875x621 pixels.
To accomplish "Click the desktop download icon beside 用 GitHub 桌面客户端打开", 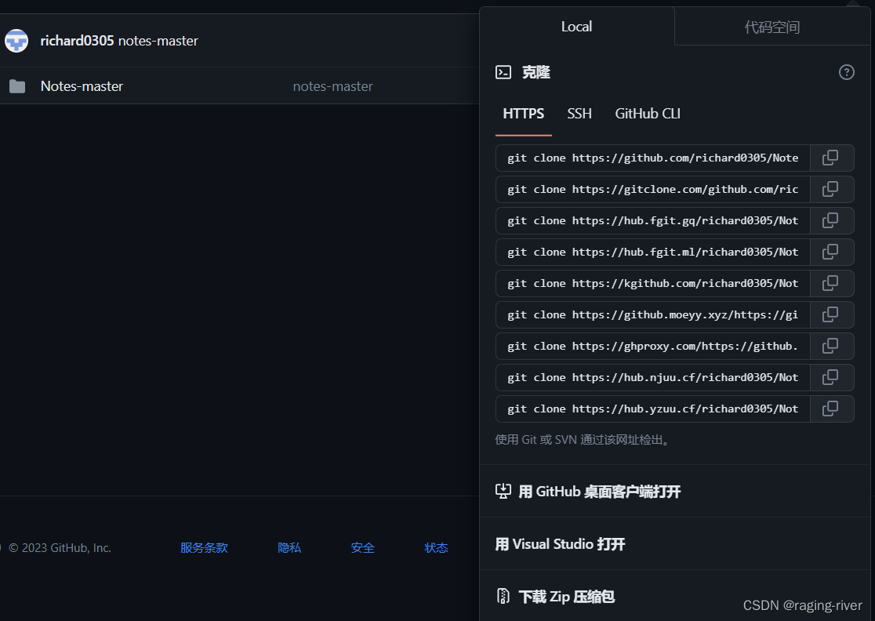I will [503, 491].
